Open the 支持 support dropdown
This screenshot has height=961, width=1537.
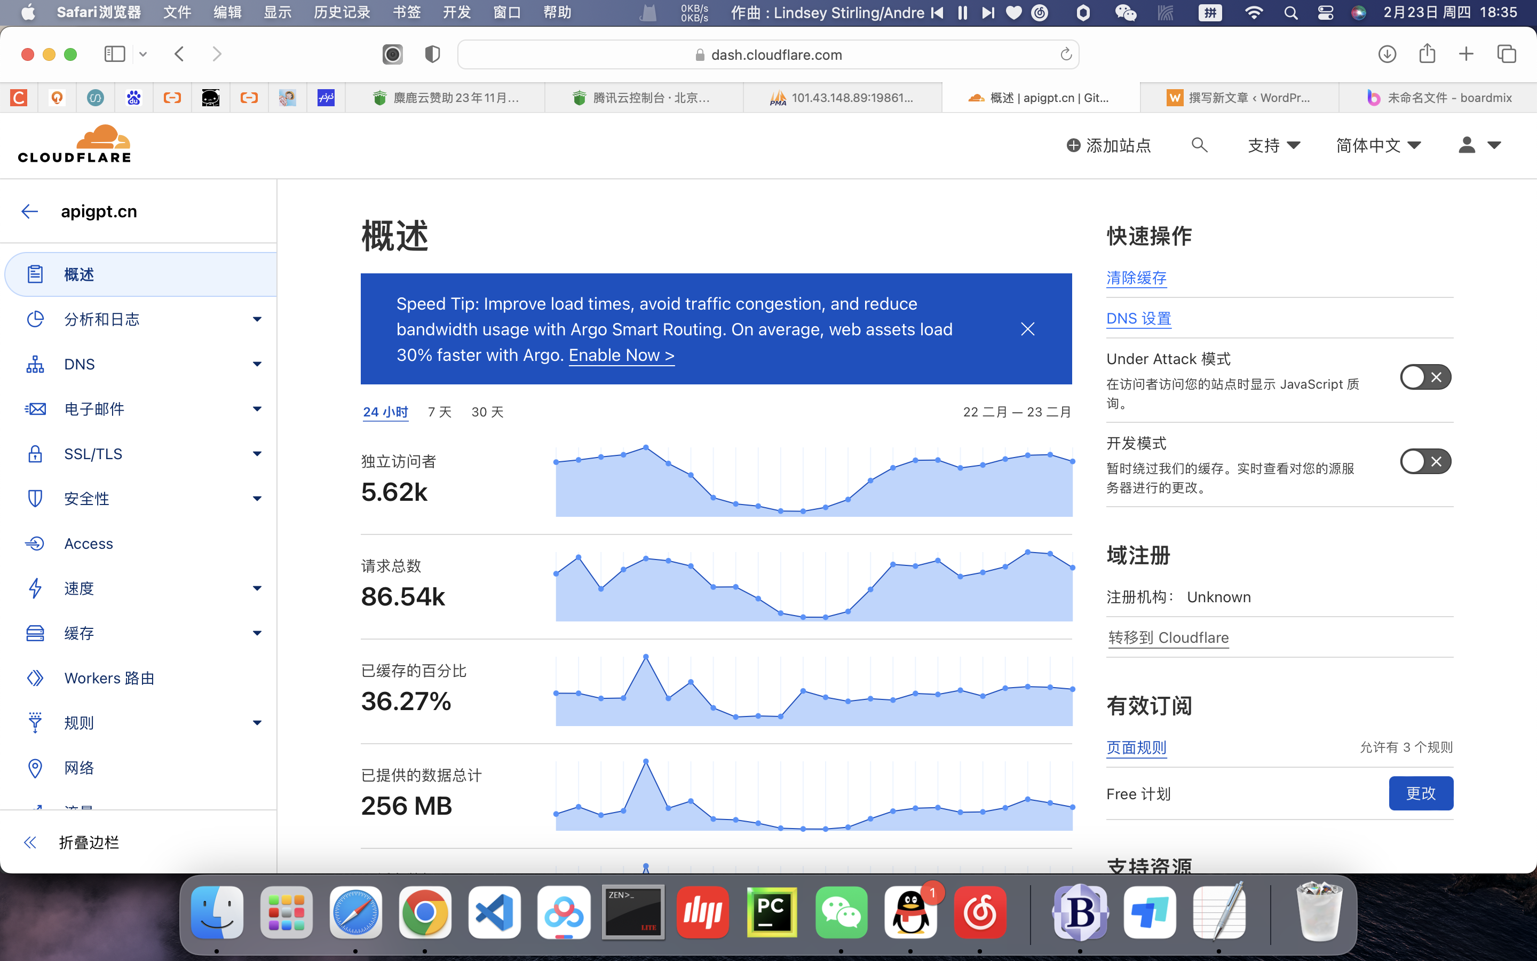tap(1274, 146)
